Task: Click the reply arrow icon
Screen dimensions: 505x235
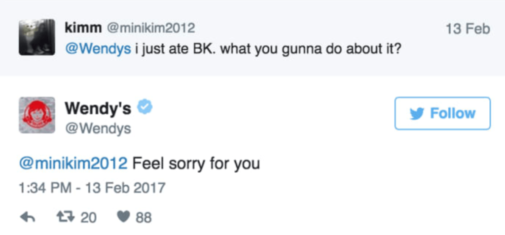Action: pyautogui.click(x=27, y=217)
